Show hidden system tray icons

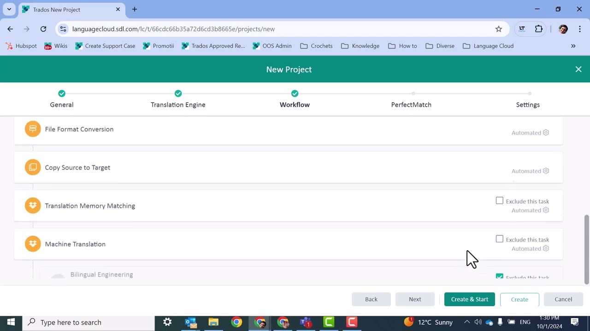coord(467,322)
